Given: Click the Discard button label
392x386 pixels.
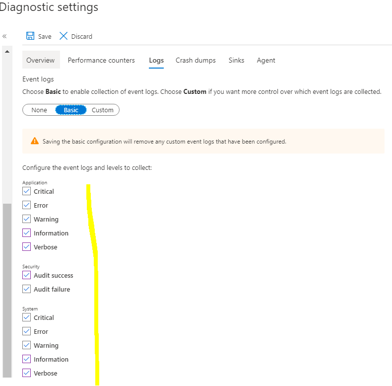Looking at the screenshot, I should pyautogui.click(x=82, y=37).
